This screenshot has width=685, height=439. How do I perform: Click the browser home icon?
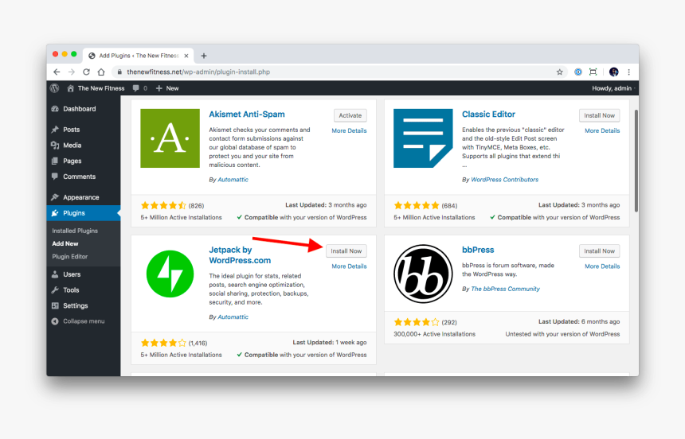click(x=101, y=72)
